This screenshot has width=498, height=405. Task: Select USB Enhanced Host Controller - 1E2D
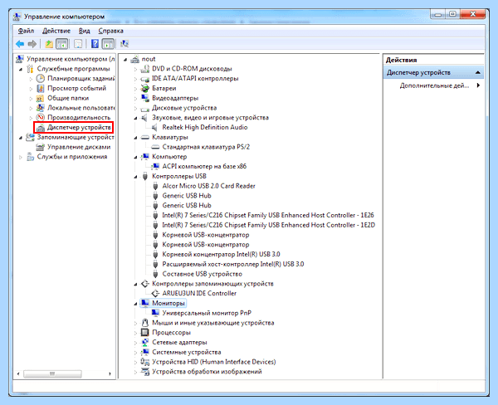pos(269,225)
